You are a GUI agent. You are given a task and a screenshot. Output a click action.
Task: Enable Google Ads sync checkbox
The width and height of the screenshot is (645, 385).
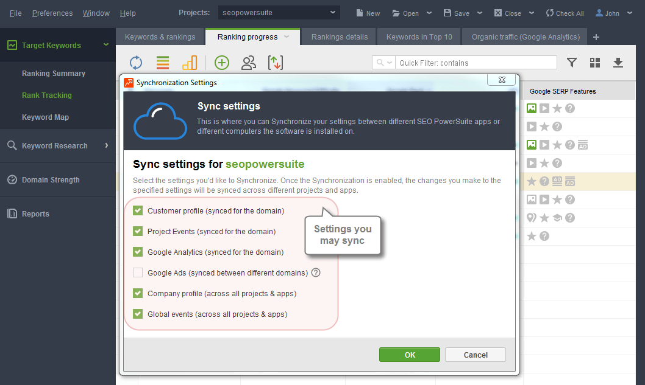click(138, 272)
